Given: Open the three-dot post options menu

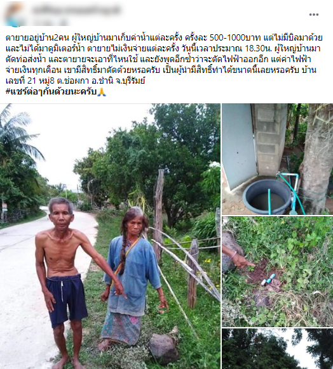Looking at the screenshot, I should coord(314,15).
